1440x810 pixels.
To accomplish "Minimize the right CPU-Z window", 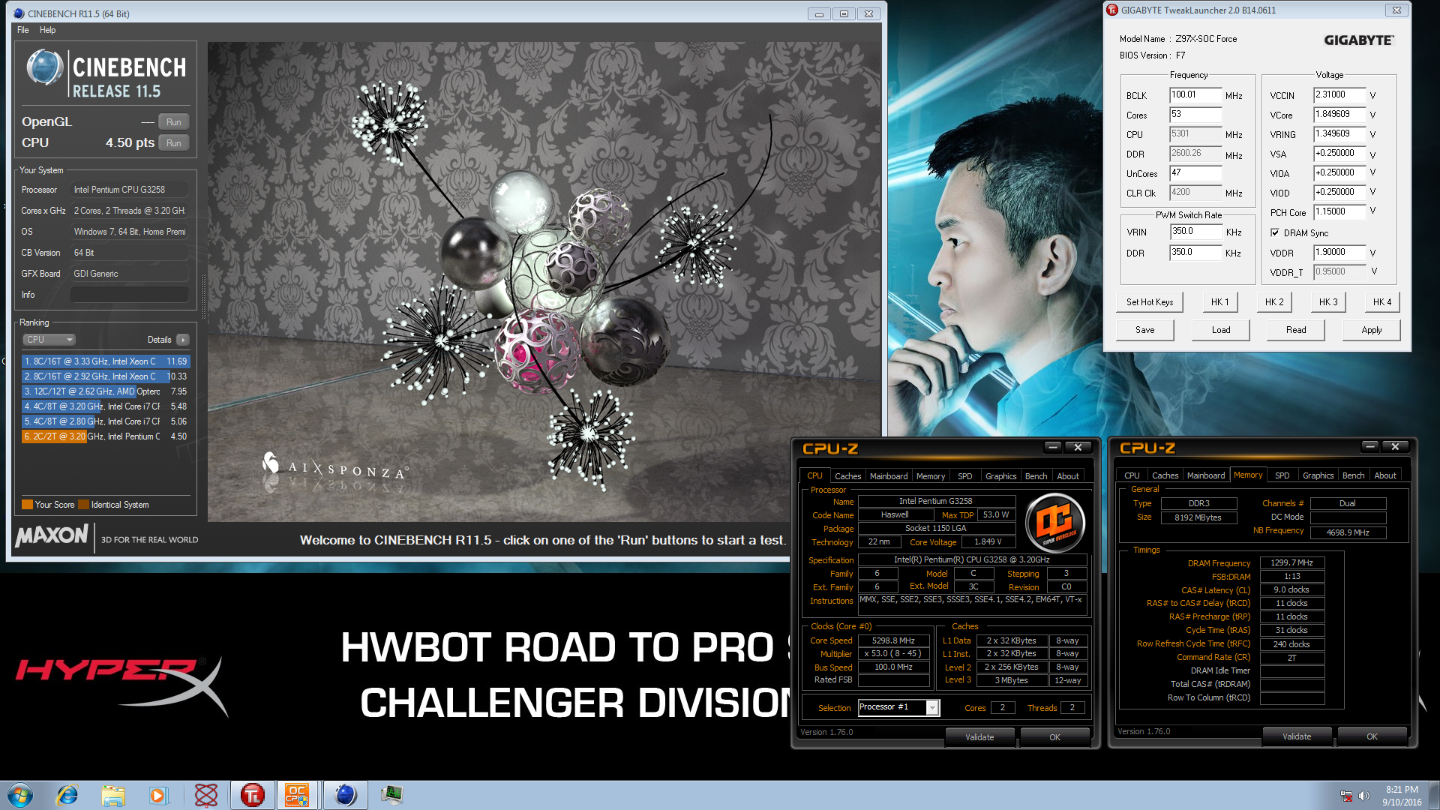I will coord(1370,446).
